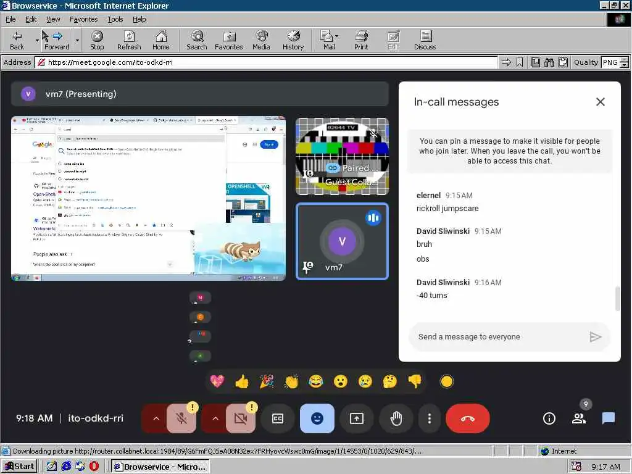Expand audio settings chevron beside microphone

click(x=156, y=418)
